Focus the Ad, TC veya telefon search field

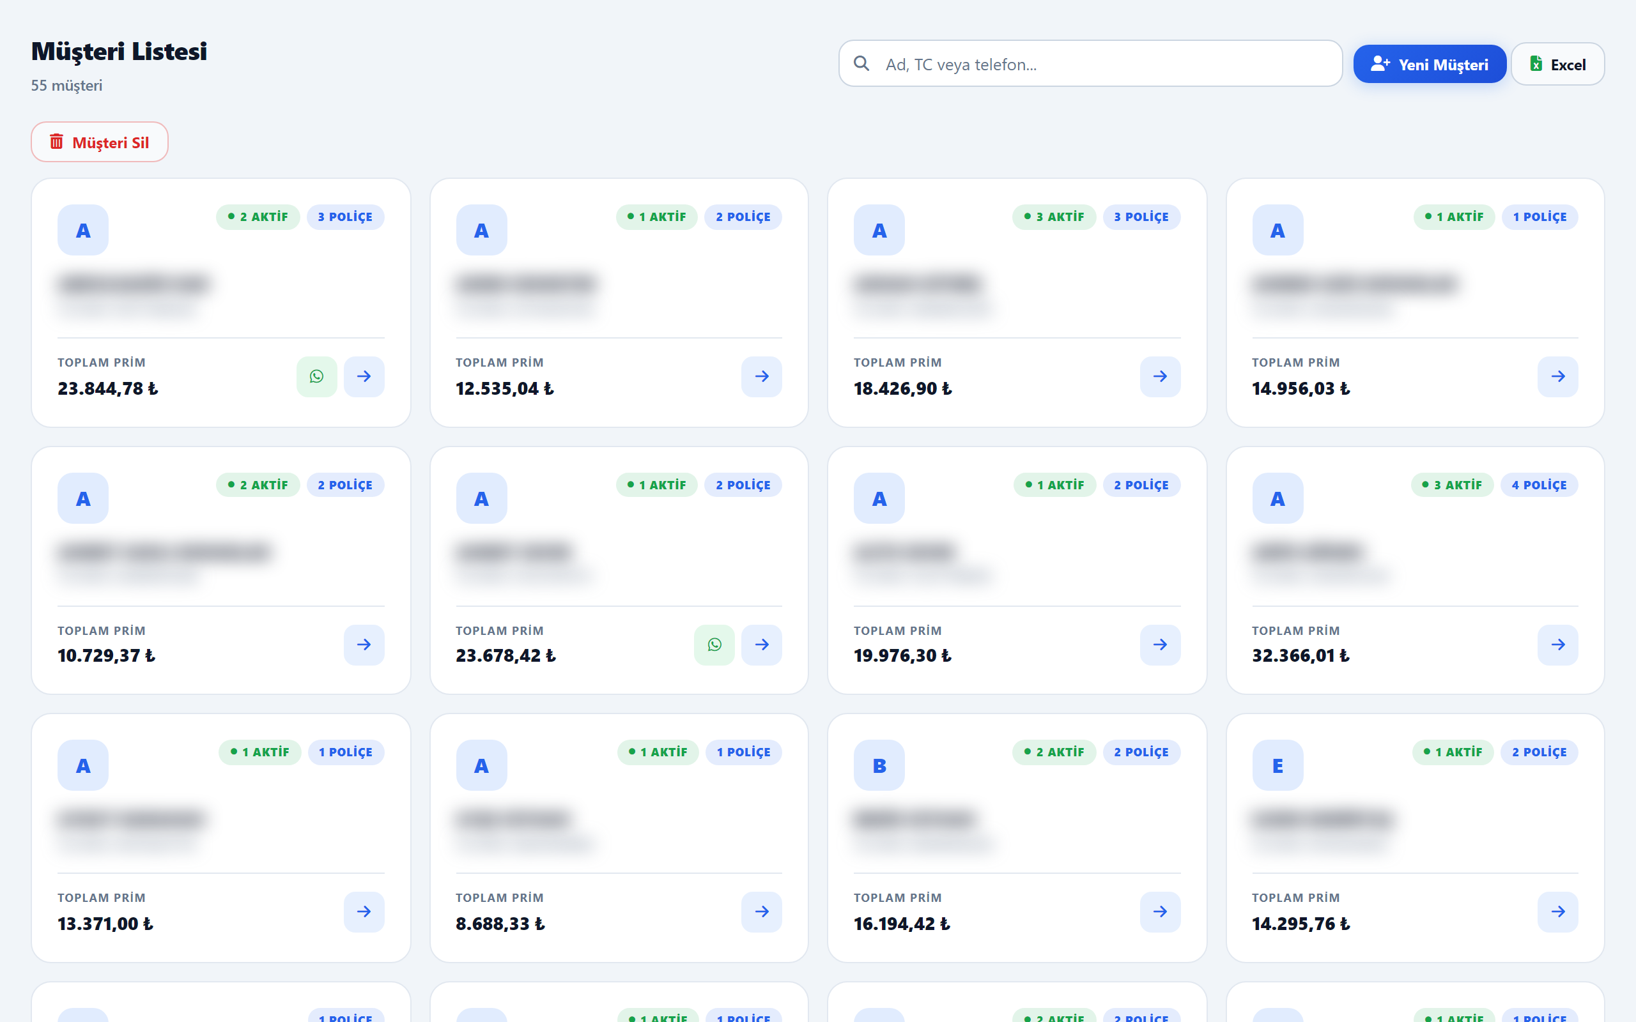coord(1090,63)
